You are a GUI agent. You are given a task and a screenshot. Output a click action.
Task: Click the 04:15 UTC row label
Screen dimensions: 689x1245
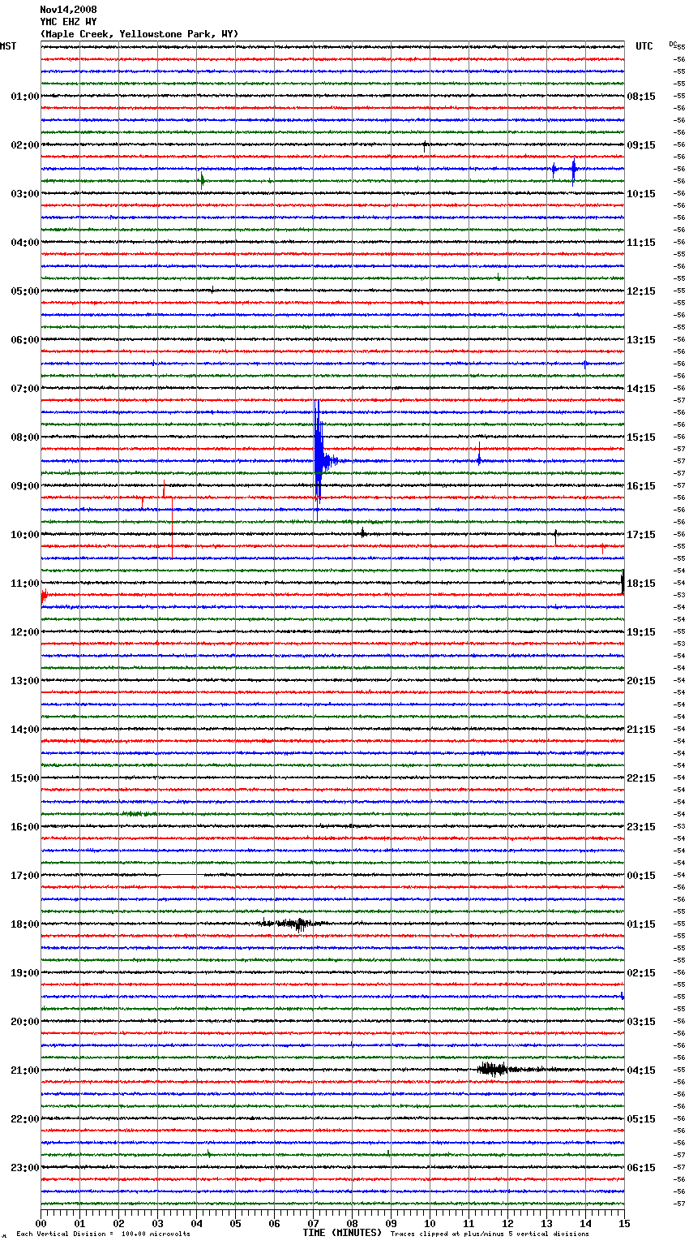(641, 1071)
